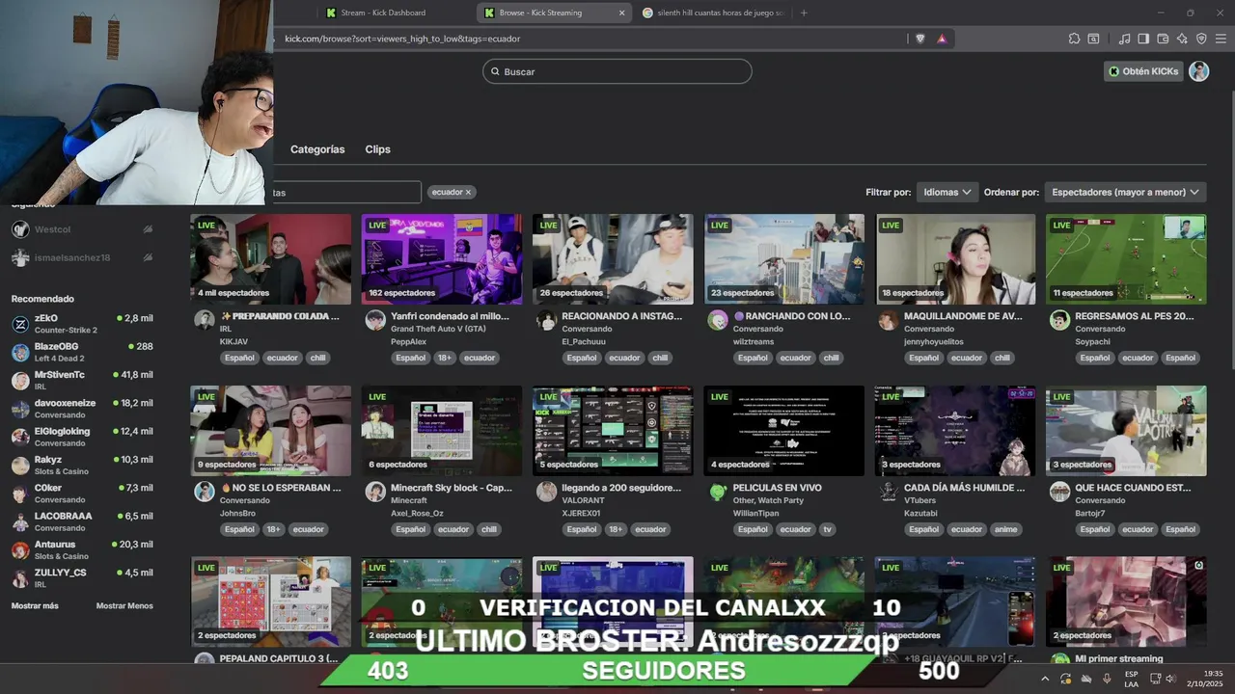Click the tab search icon next to extensions

tap(1093, 39)
